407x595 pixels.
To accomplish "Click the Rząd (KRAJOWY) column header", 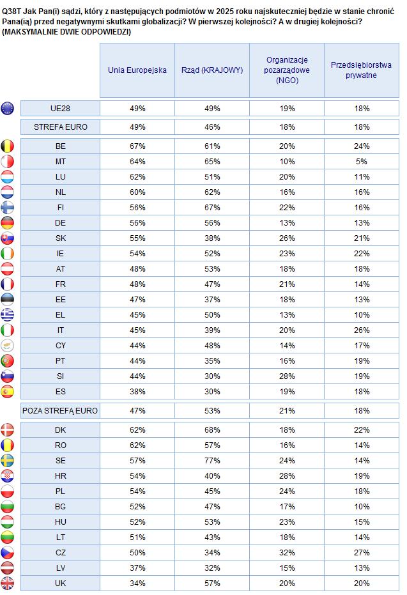I will pyautogui.click(x=212, y=70).
